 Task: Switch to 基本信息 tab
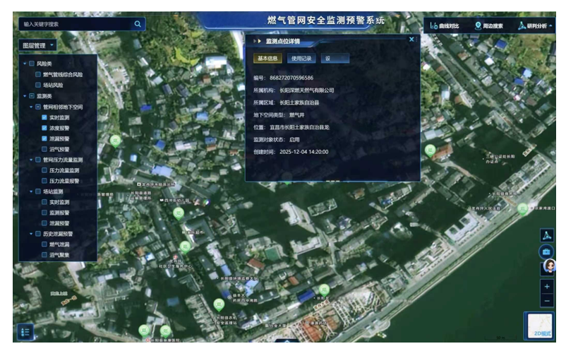[x=267, y=58]
